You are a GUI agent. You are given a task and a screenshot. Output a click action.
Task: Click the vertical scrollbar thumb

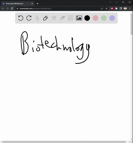pyautogui.click(x=131, y=24)
